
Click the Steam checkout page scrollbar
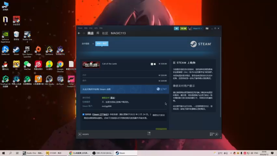pyautogui.click(x=220, y=77)
